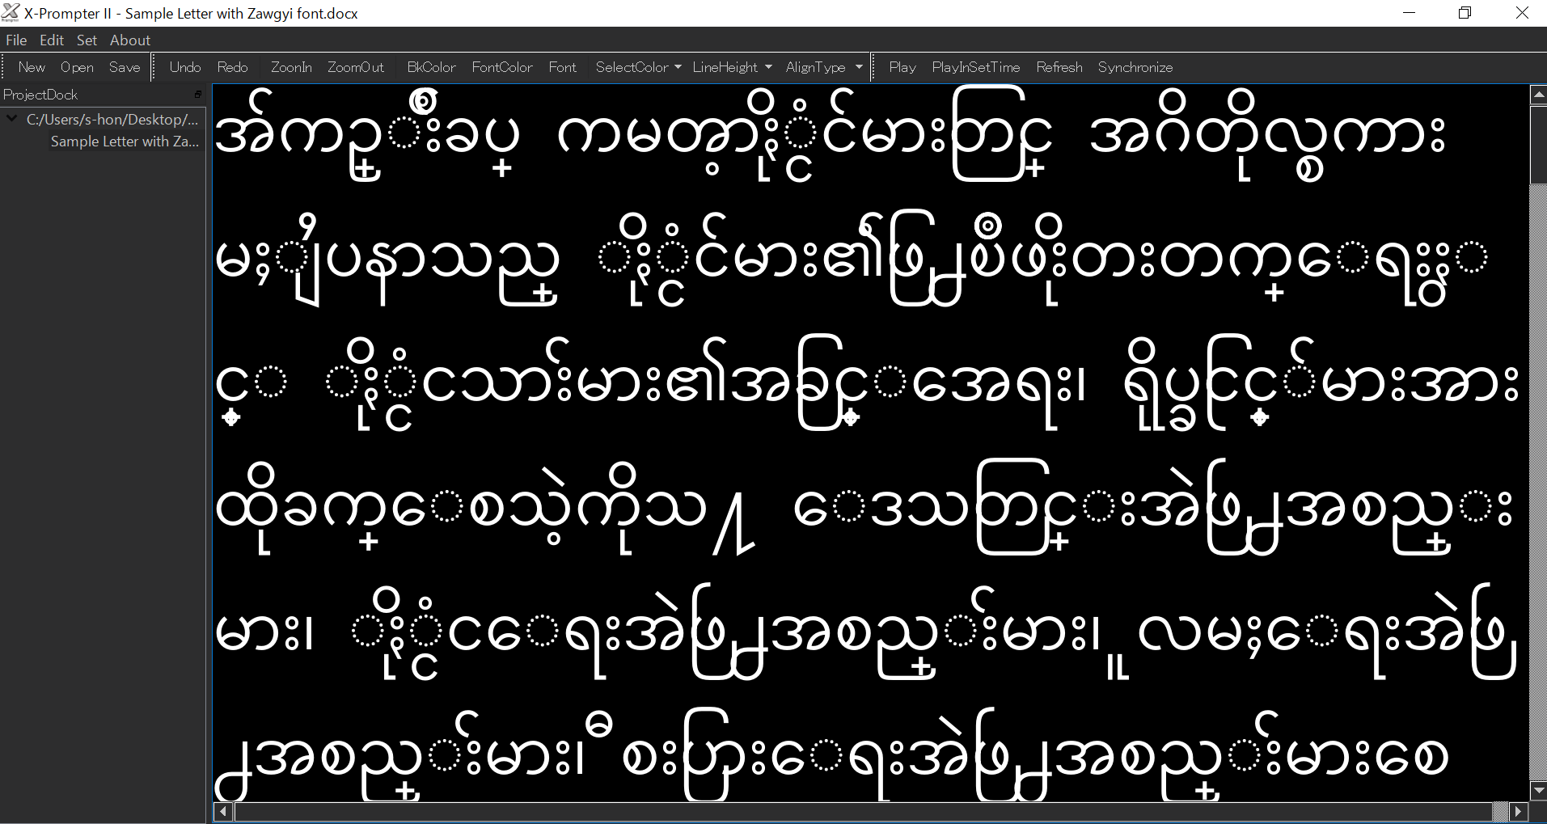1547x824 pixels.
Task: Click the Refresh toolbar button
Action: tap(1059, 67)
